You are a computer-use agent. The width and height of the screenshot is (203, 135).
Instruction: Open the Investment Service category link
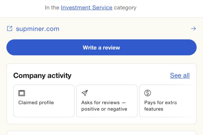click(x=87, y=7)
